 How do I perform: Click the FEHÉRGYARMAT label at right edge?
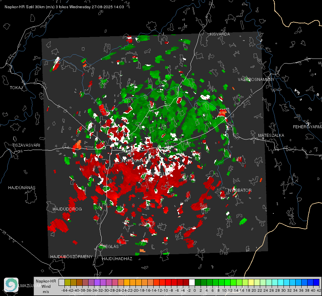307,127
